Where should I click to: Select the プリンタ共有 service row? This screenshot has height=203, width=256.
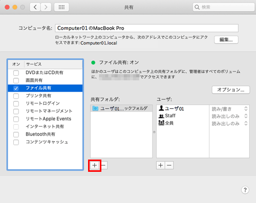pos(45,96)
